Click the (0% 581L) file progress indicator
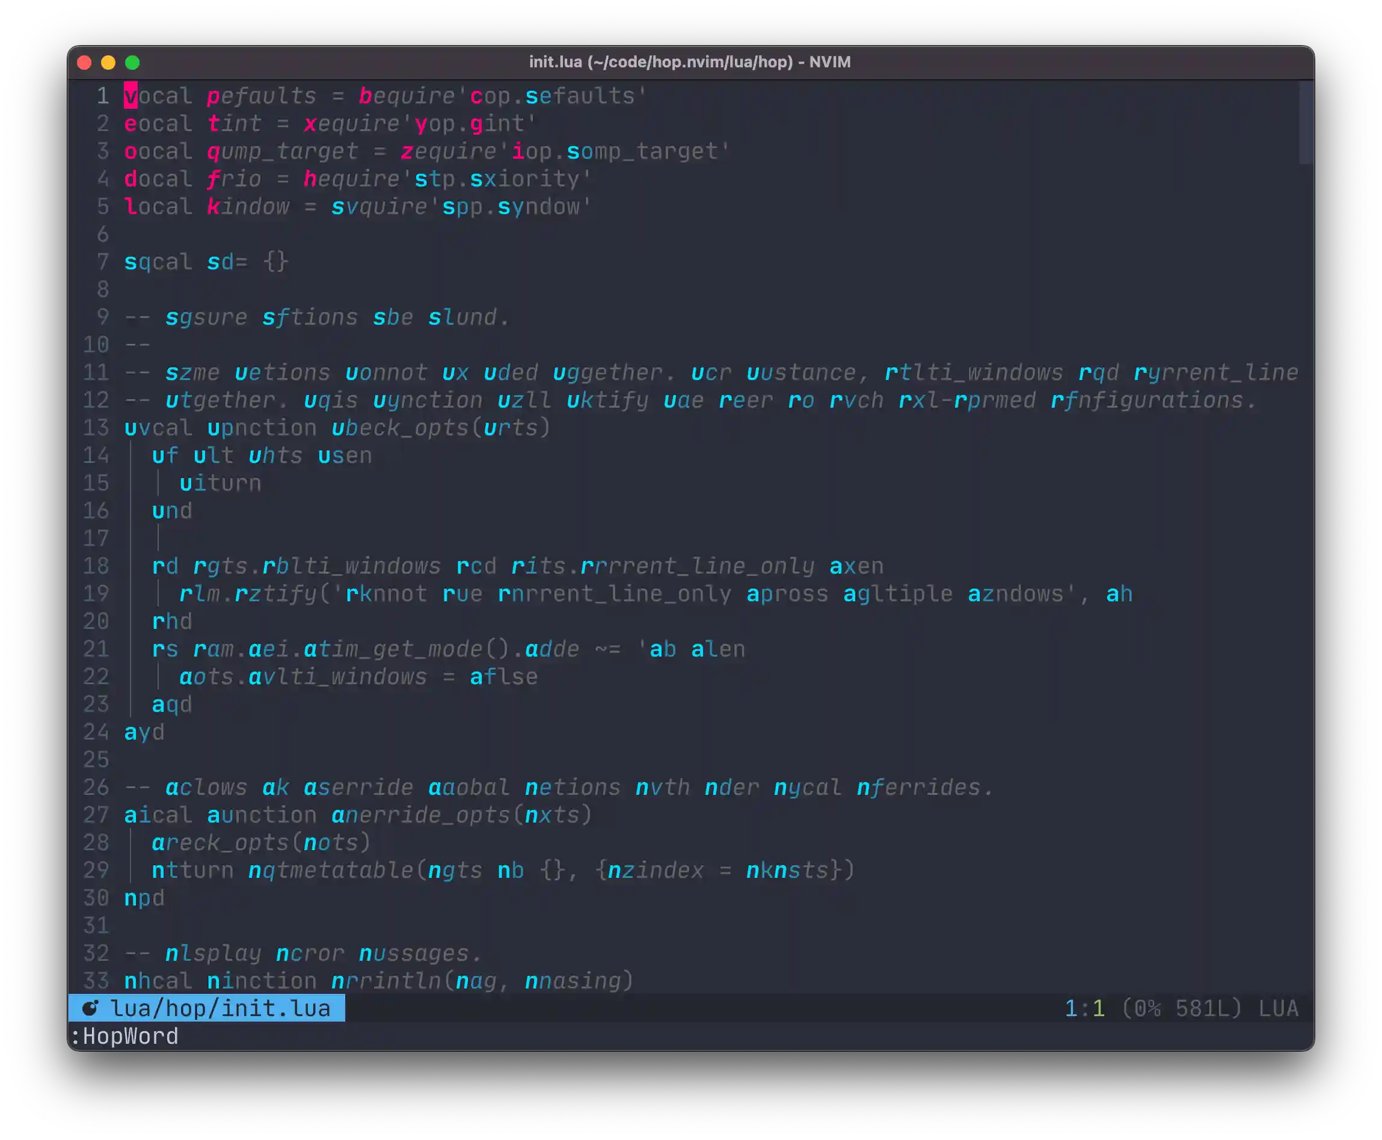Viewport: 1382px width, 1140px height. [1181, 1008]
